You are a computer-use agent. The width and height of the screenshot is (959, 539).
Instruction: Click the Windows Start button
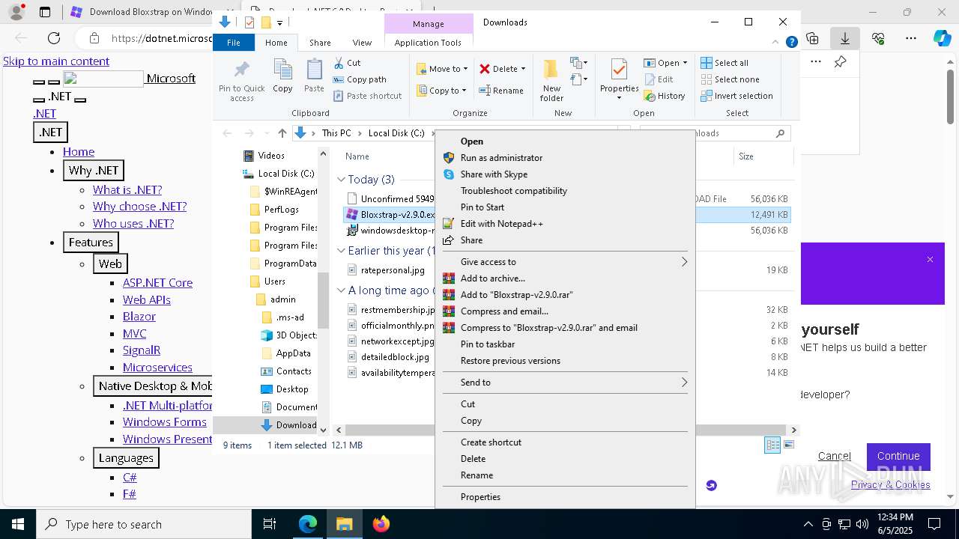coord(17,524)
